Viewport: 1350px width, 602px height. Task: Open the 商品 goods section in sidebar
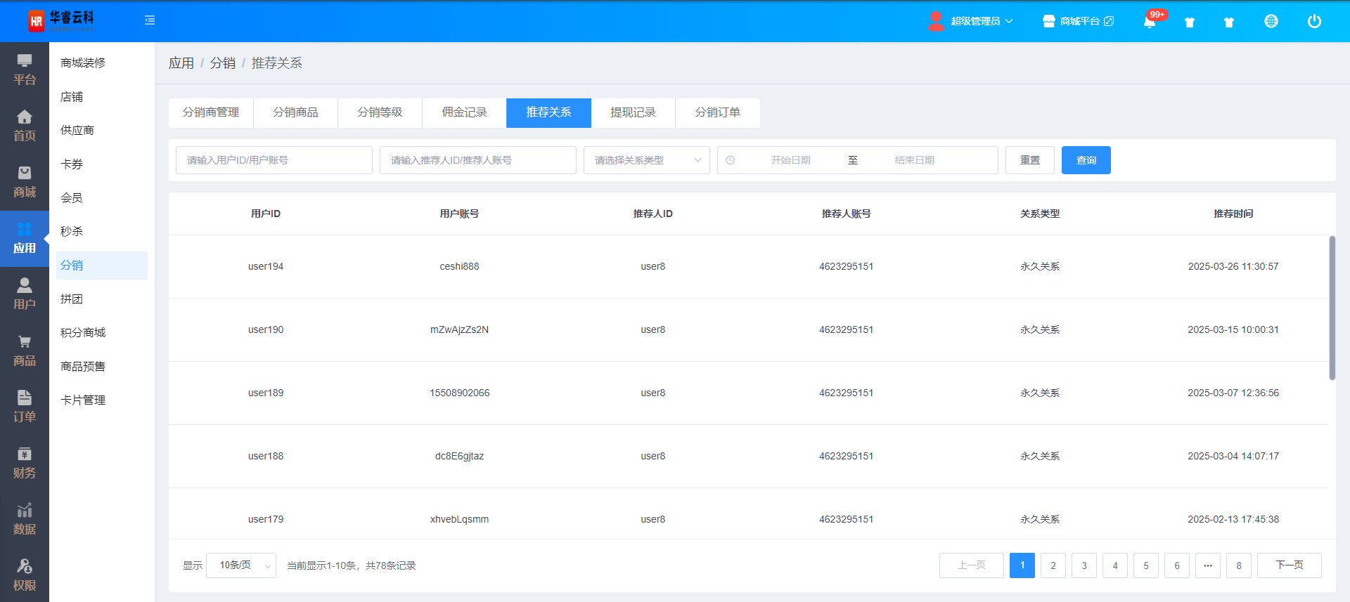[x=25, y=351]
